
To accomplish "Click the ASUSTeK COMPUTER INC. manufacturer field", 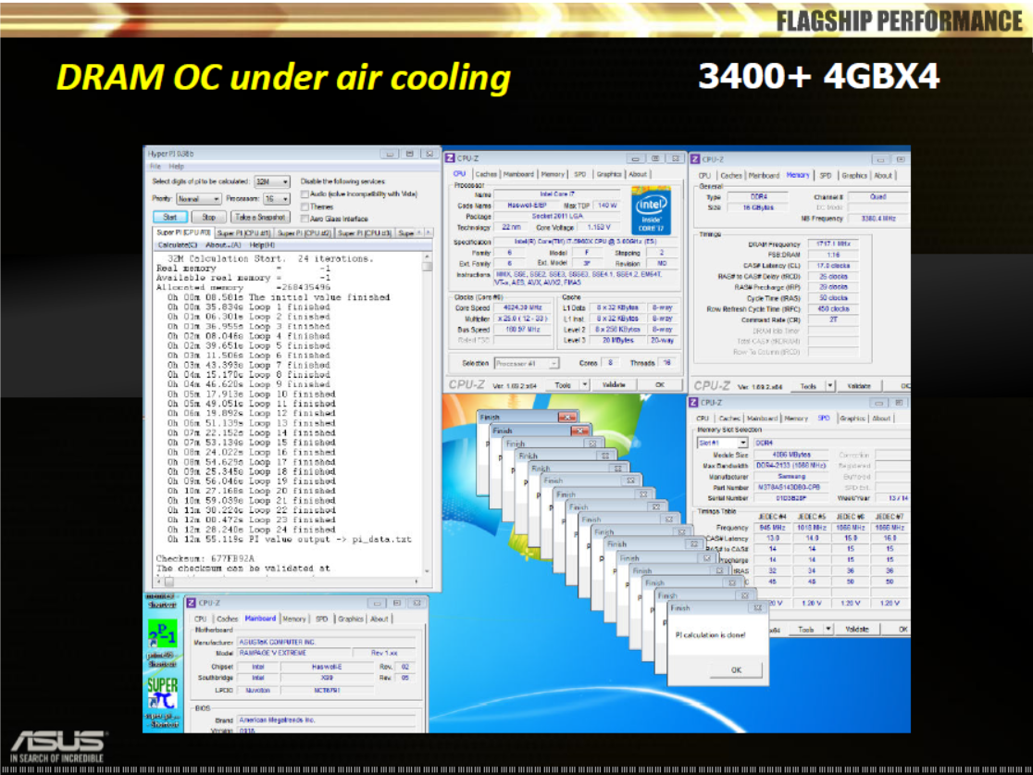I will click(326, 642).
